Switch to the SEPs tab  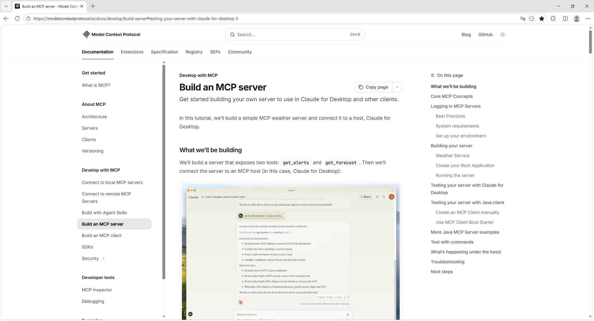click(x=215, y=52)
